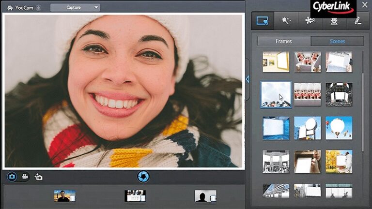The height and width of the screenshot is (209, 372).
Task: Switch to photo capture mode
Action: coord(12,177)
